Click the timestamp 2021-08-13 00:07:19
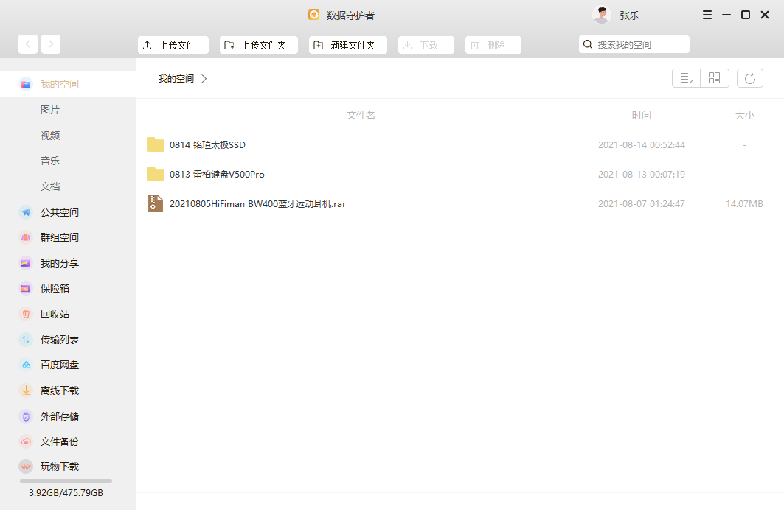Image resolution: width=784 pixels, height=510 pixels. point(642,175)
